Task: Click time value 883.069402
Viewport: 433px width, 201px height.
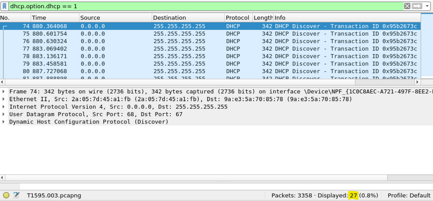Action: pos(50,49)
